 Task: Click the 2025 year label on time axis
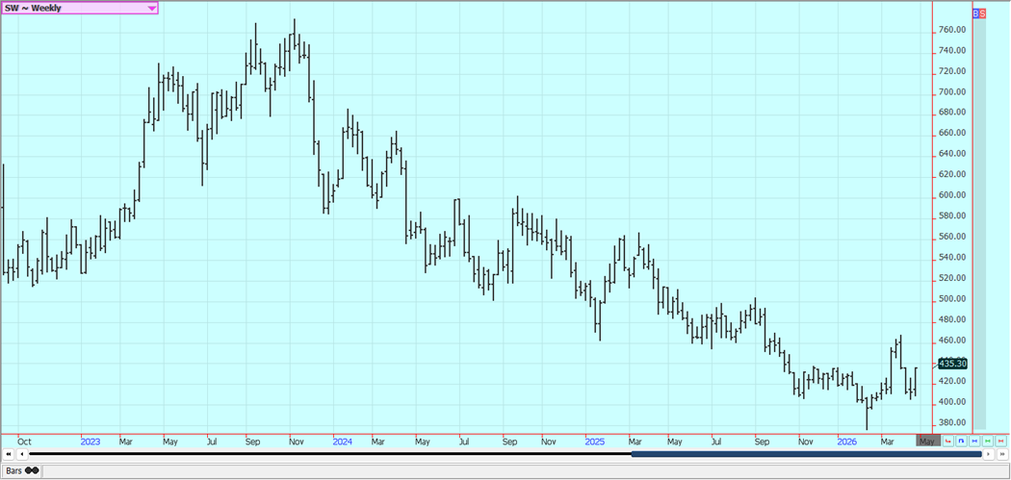(594, 442)
